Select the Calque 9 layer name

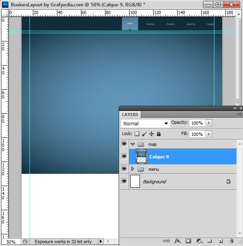click(x=159, y=157)
